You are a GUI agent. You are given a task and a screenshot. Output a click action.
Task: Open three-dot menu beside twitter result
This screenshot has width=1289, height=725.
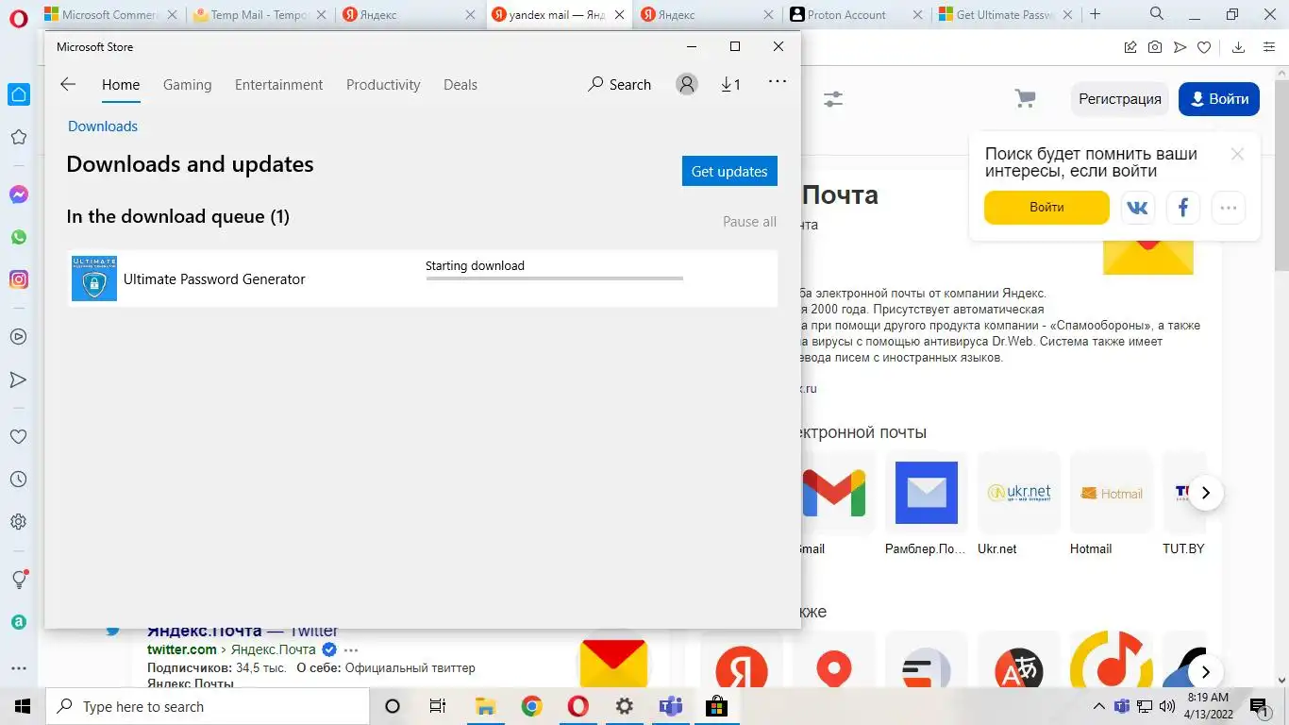(351, 649)
